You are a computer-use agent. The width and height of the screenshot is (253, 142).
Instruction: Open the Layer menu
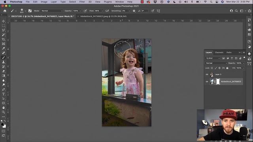point(54,2)
